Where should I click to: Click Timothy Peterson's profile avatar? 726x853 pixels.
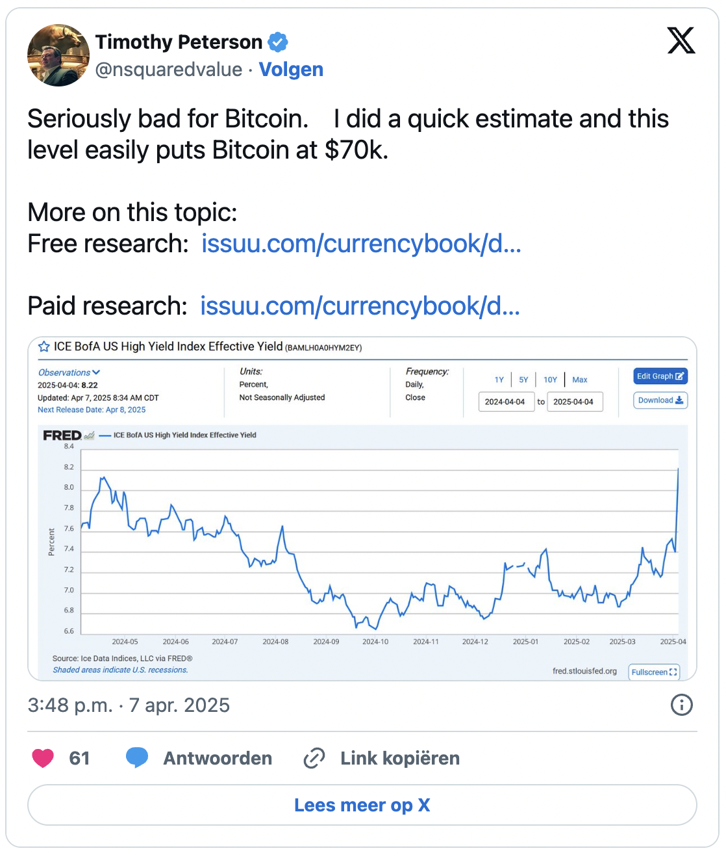point(58,55)
